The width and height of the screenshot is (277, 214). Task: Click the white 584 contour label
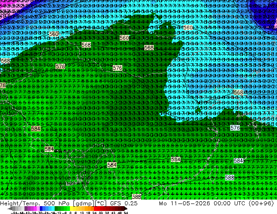239,161
